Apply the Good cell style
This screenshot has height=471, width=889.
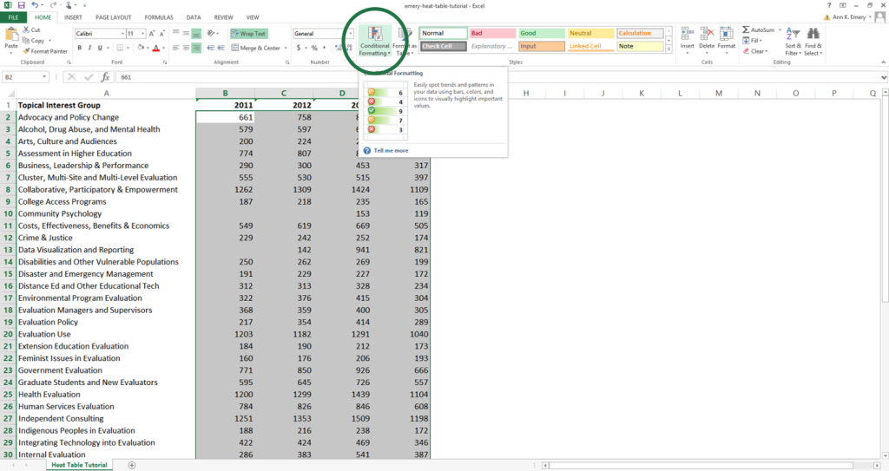tap(542, 34)
